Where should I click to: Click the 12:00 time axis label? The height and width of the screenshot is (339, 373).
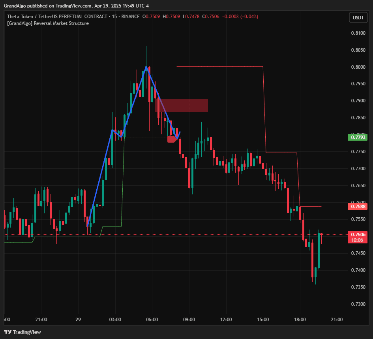(226, 319)
